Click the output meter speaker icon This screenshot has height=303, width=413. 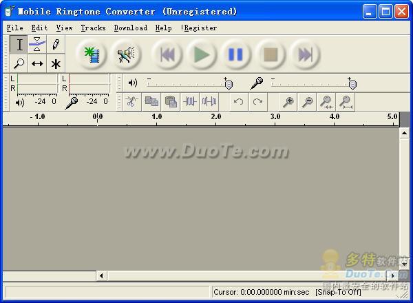20,102
